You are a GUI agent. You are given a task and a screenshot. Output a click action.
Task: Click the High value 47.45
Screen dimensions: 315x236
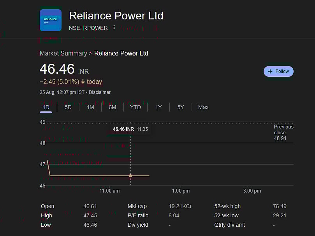pyautogui.click(x=90, y=215)
